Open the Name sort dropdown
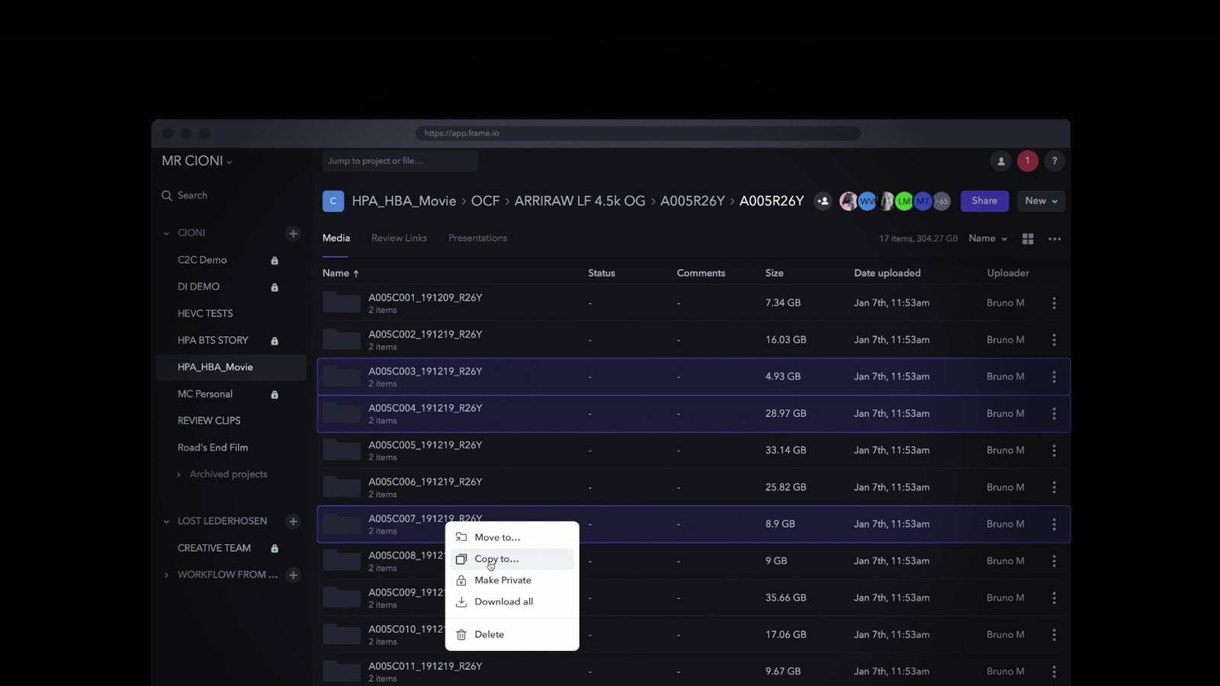Viewport: 1220px width, 686px height. 987,239
